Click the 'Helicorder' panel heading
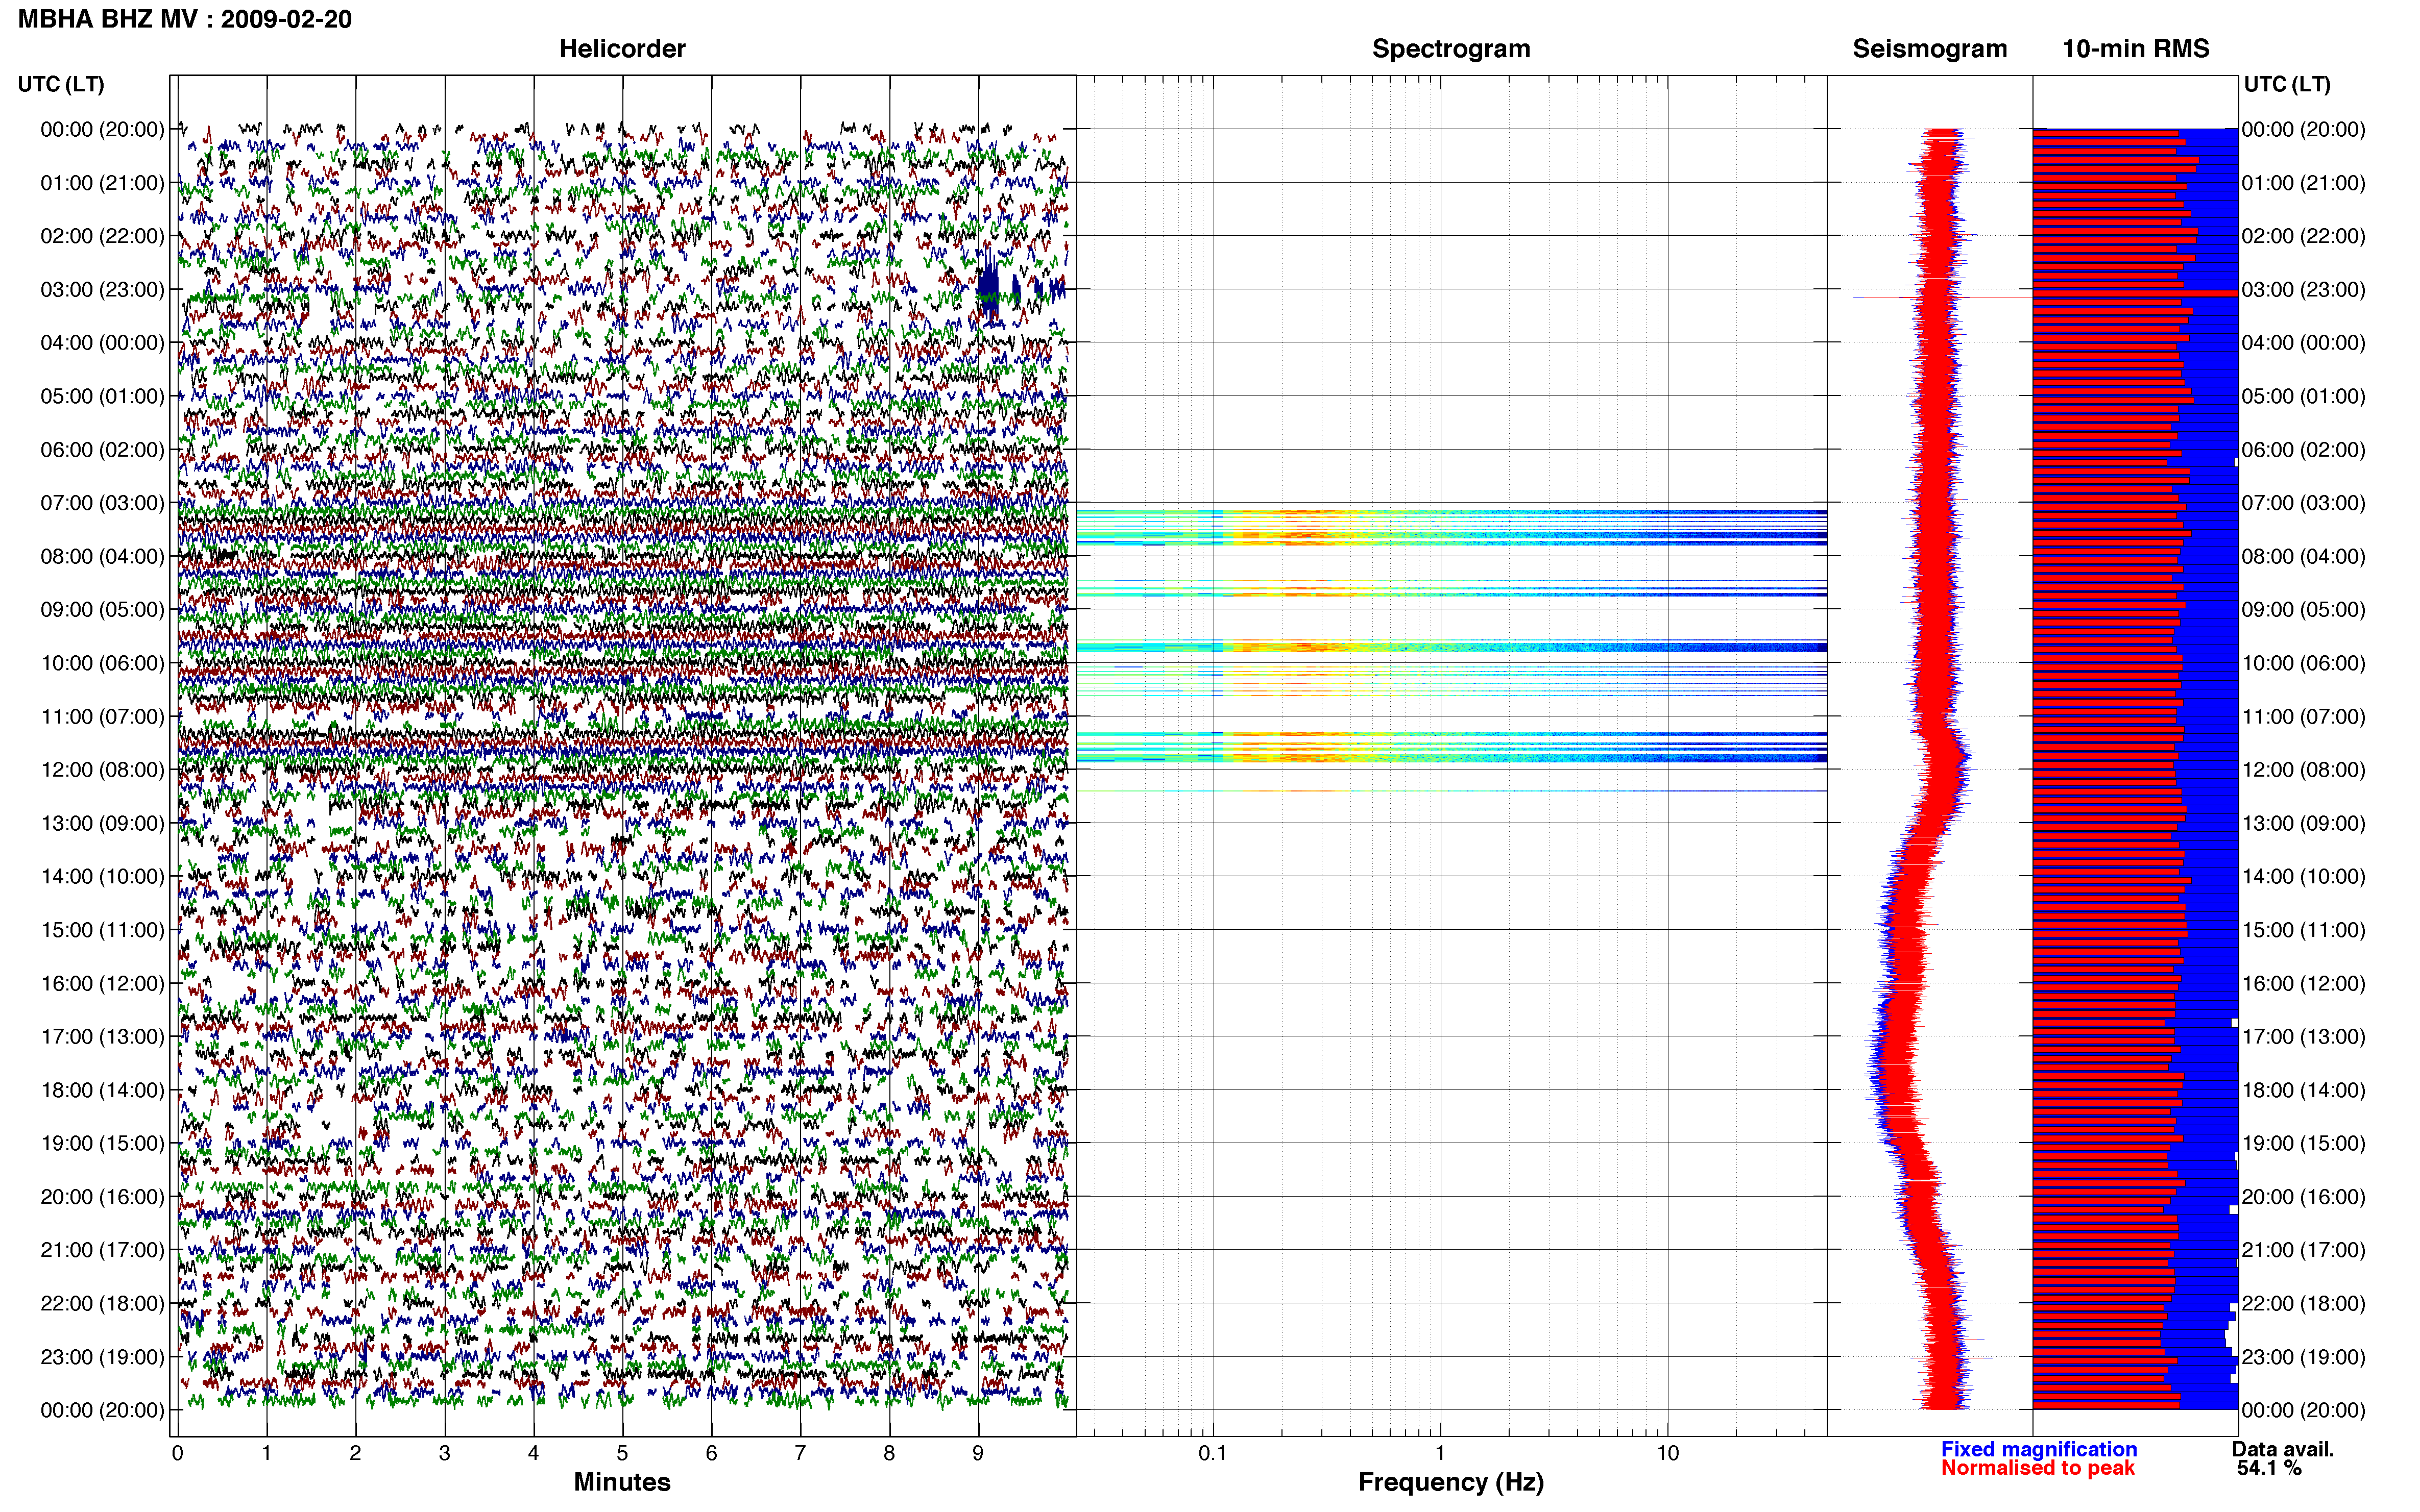2420x1512 pixels. point(622,49)
